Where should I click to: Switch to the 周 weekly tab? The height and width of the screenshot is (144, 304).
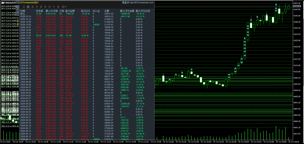(x=32, y=7)
